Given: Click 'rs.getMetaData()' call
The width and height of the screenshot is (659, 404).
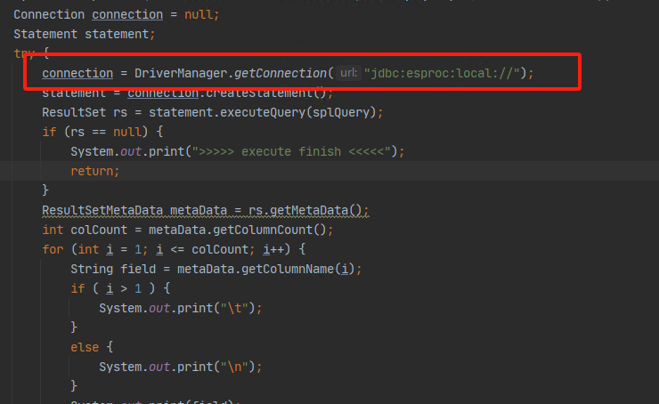Looking at the screenshot, I should pos(305,210).
